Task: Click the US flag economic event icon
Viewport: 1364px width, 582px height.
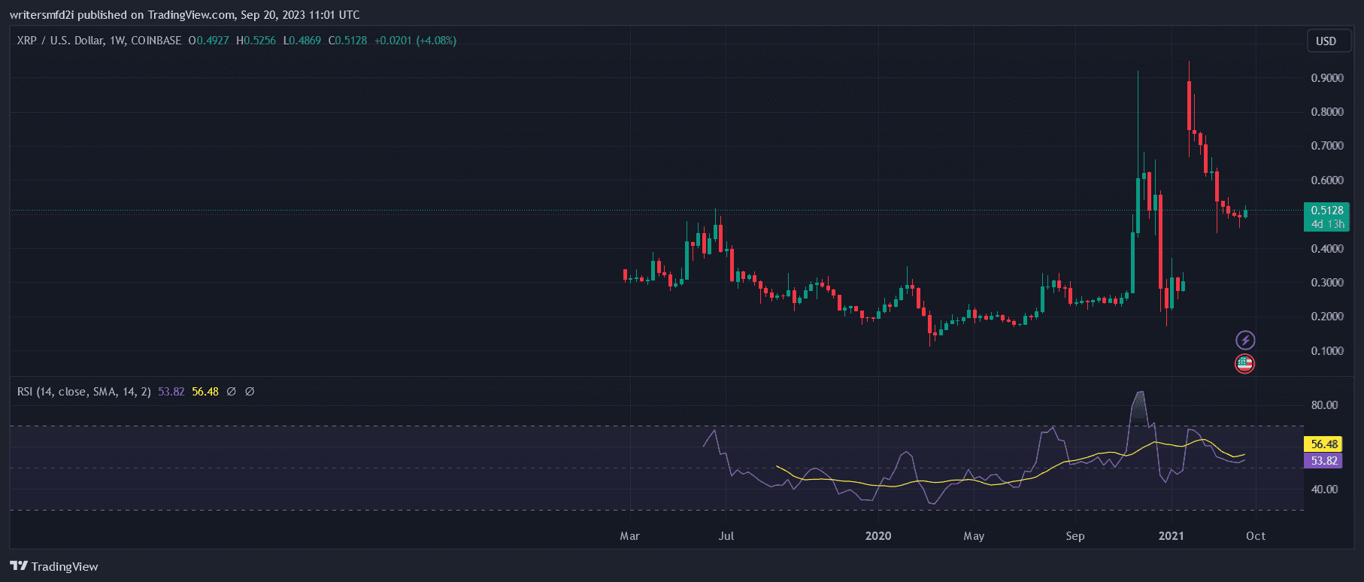Action: coord(1245,364)
